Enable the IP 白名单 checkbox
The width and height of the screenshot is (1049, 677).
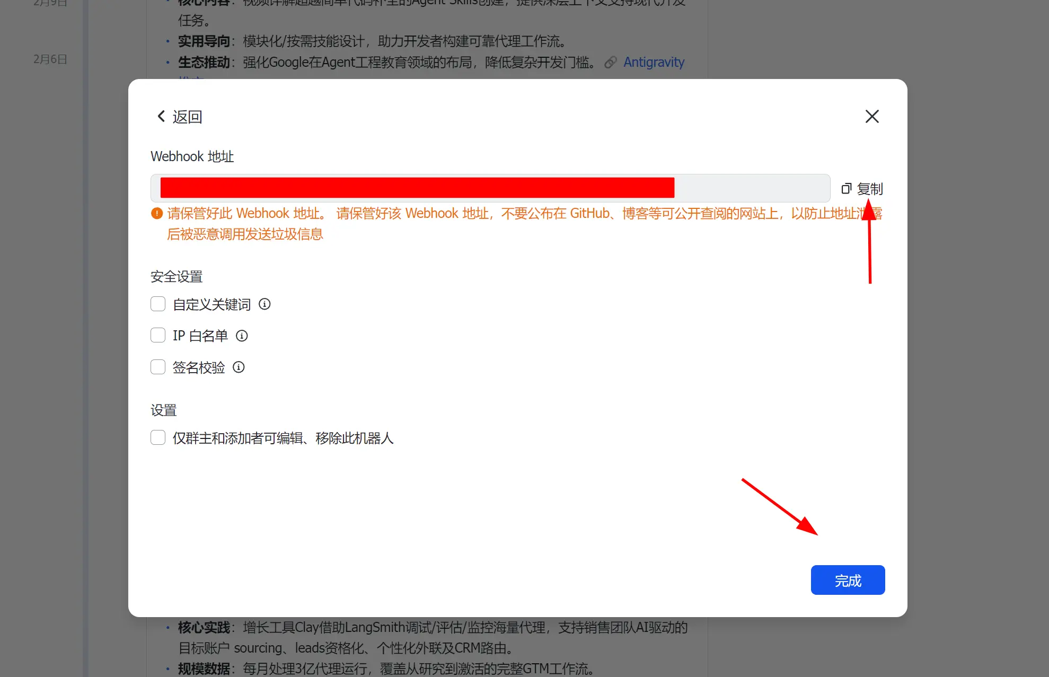(x=158, y=335)
